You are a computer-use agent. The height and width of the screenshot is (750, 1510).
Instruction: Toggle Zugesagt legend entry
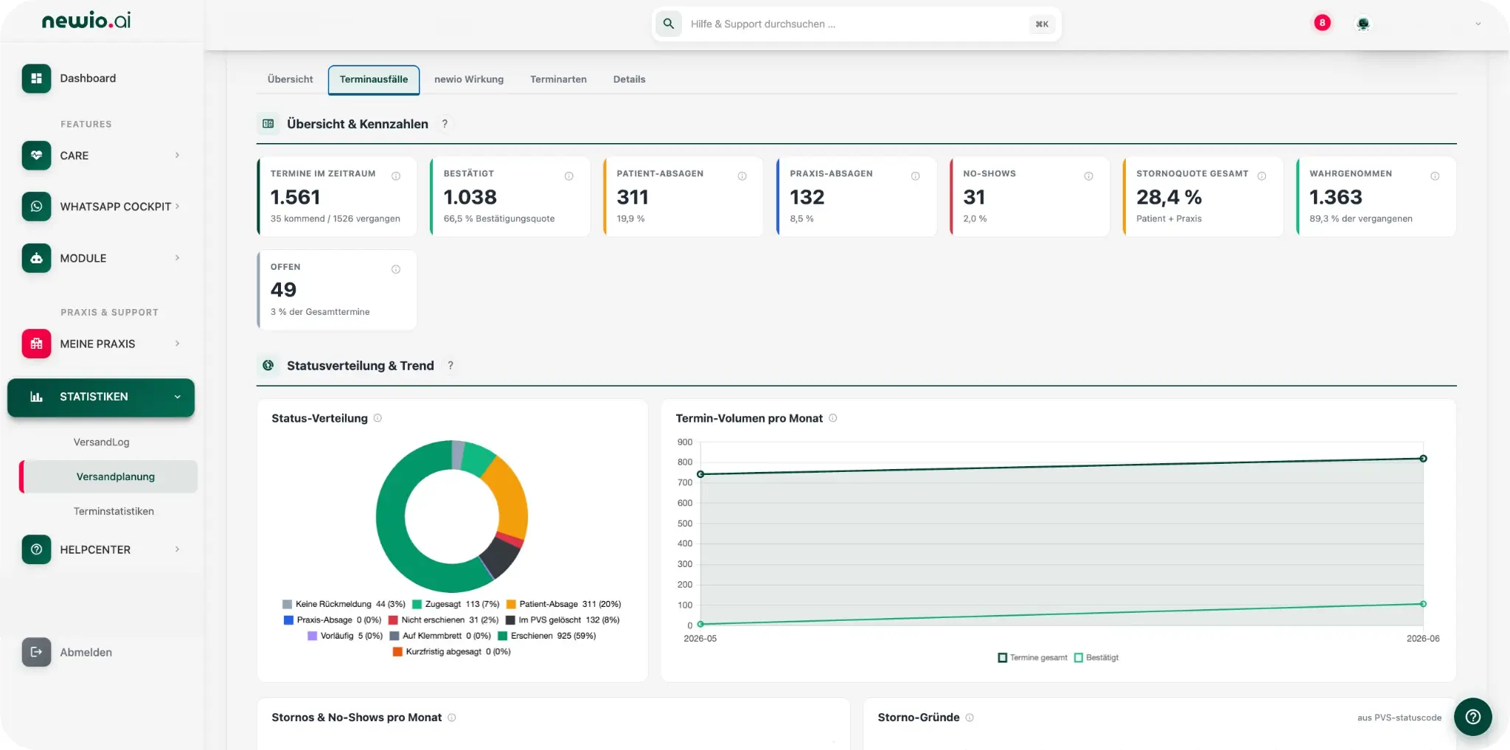coord(456,604)
